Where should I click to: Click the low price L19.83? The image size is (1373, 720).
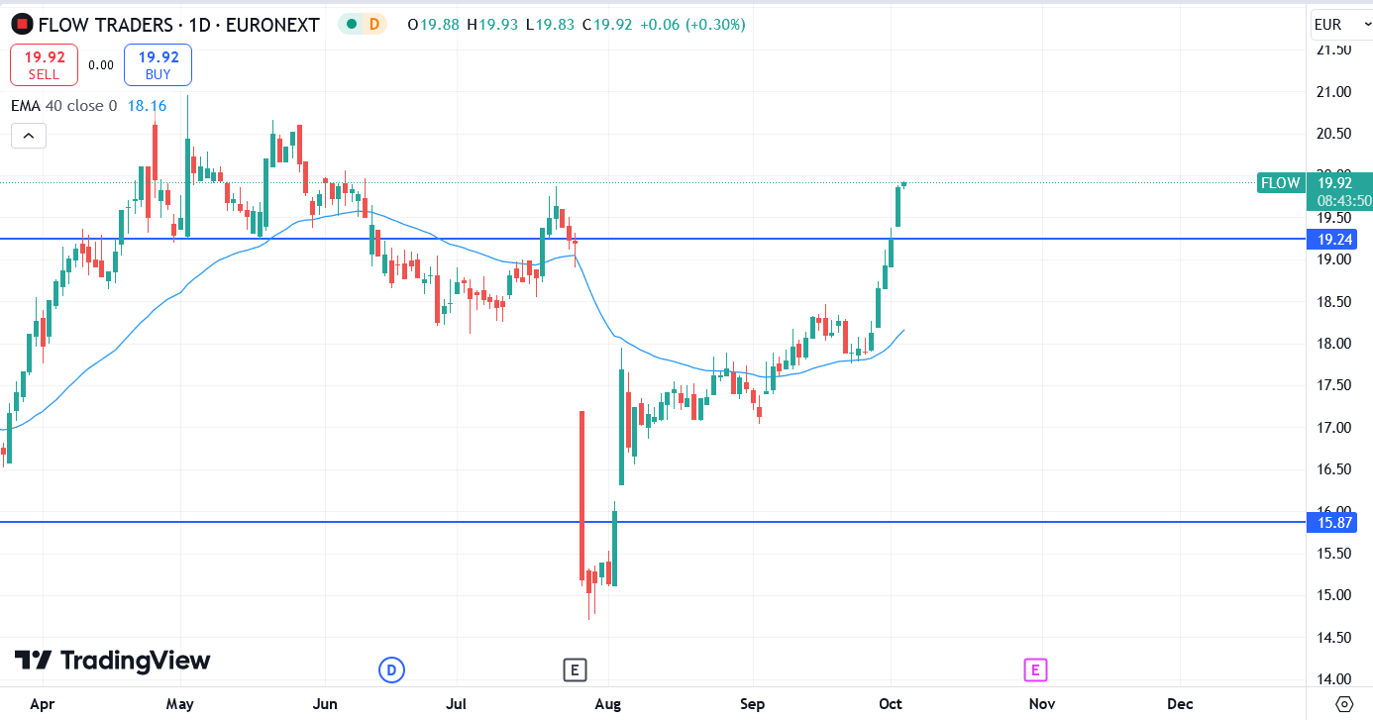(550, 25)
